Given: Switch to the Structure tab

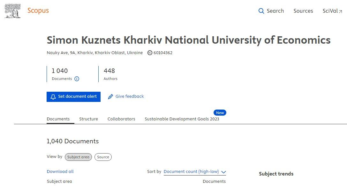Looking at the screenshot, I should [88, 119].
